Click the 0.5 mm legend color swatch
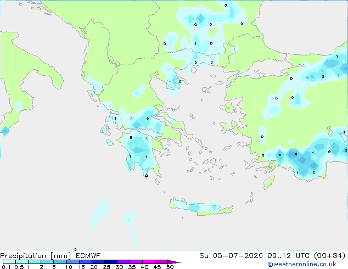The width and height of the screenshot is (348, 269). tap(22, 262)
